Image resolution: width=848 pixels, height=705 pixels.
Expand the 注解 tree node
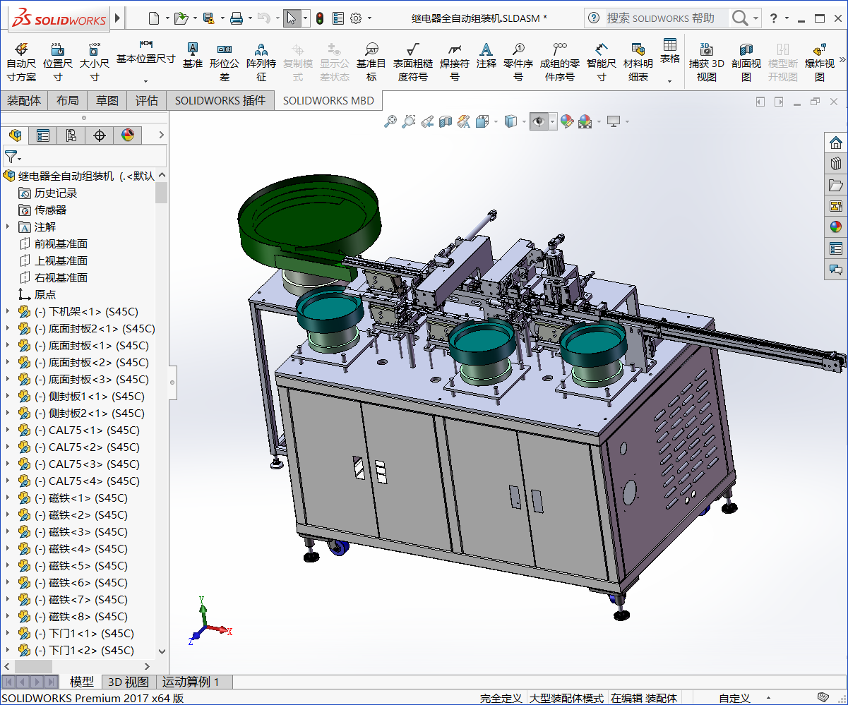click(8, 227)
